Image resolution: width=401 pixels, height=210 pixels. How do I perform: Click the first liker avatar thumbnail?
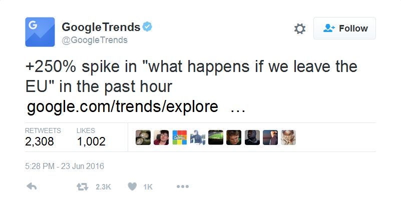point(143,137)
